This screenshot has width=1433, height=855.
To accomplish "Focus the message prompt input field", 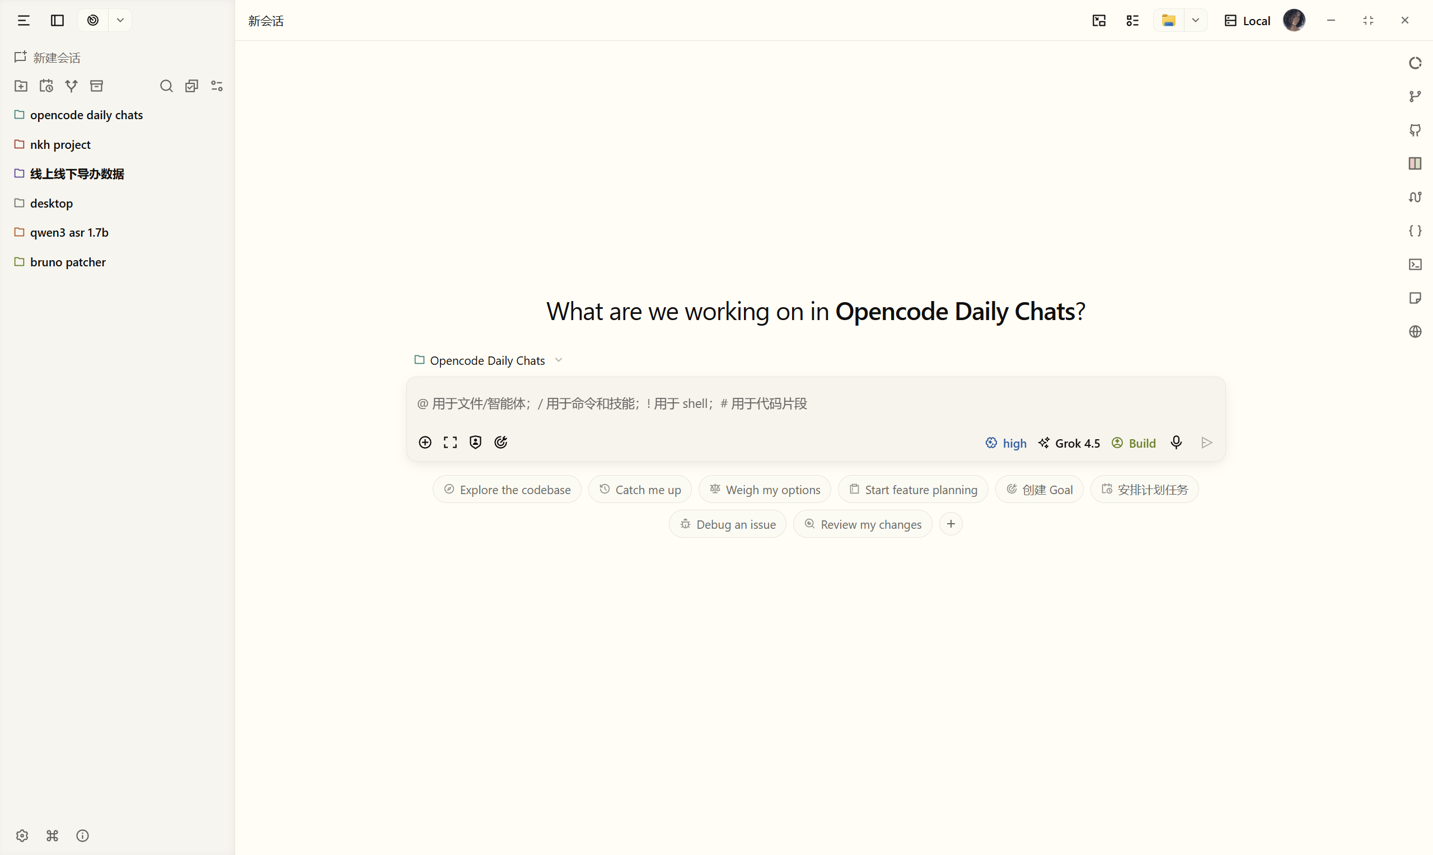I will pyautogui.click(x=816, y=403).
